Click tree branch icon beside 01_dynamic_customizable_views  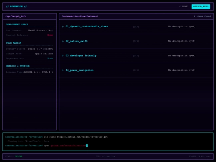tap(63, 26)
